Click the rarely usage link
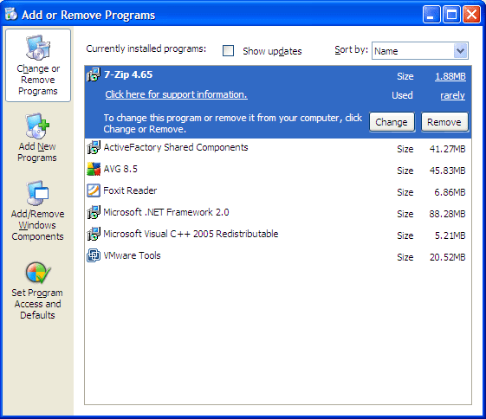The height and width of the screenshot is (419, 486). click(x=452, y=95)
